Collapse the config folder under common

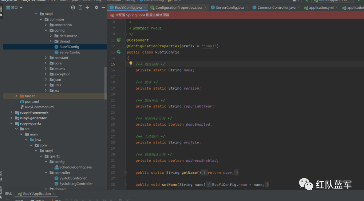coord(46,31)
